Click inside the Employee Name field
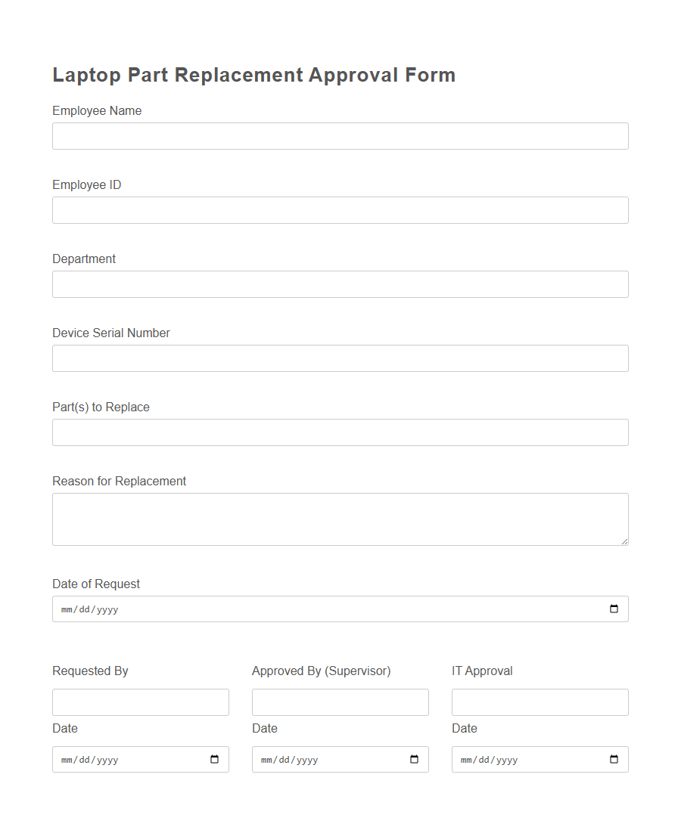 pos(340,136)
